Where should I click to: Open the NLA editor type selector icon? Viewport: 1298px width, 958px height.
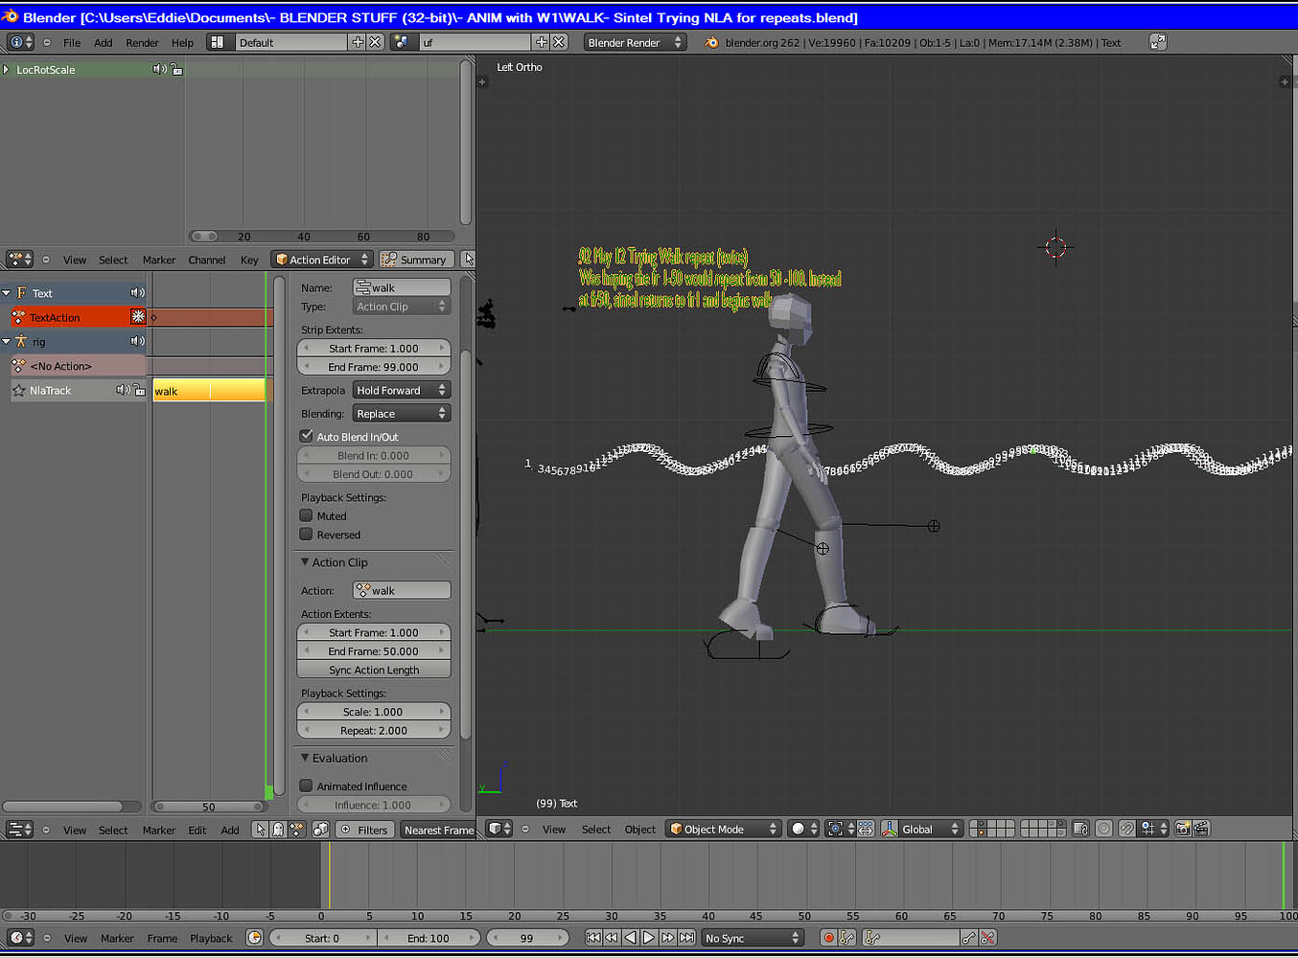pos(19,830)
